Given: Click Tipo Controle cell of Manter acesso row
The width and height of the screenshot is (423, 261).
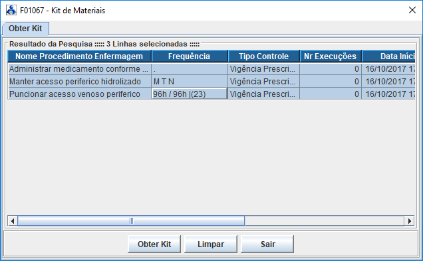Looking at the screenshot, I should (264, 82).
